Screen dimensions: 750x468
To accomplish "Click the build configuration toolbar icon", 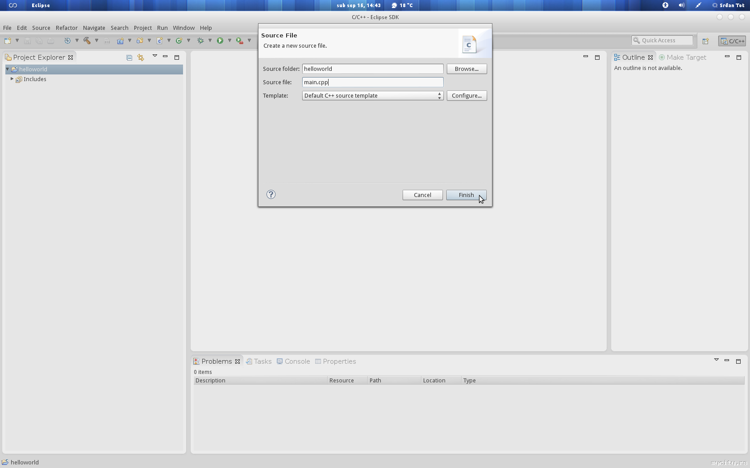I will (x=67, y=41).
